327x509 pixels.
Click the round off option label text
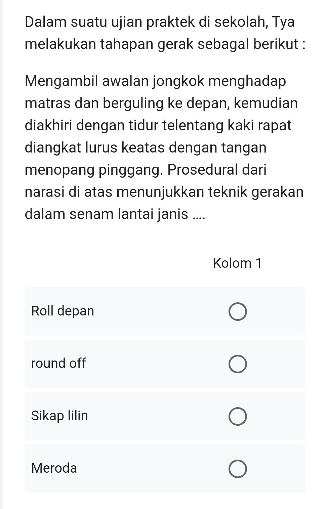(x=58, y=364)
